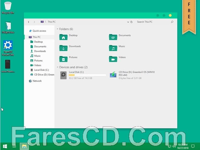This screenshot has width=200, height=150.
Task: Select Desktop in the navigation pane
Action: point(39,42)
